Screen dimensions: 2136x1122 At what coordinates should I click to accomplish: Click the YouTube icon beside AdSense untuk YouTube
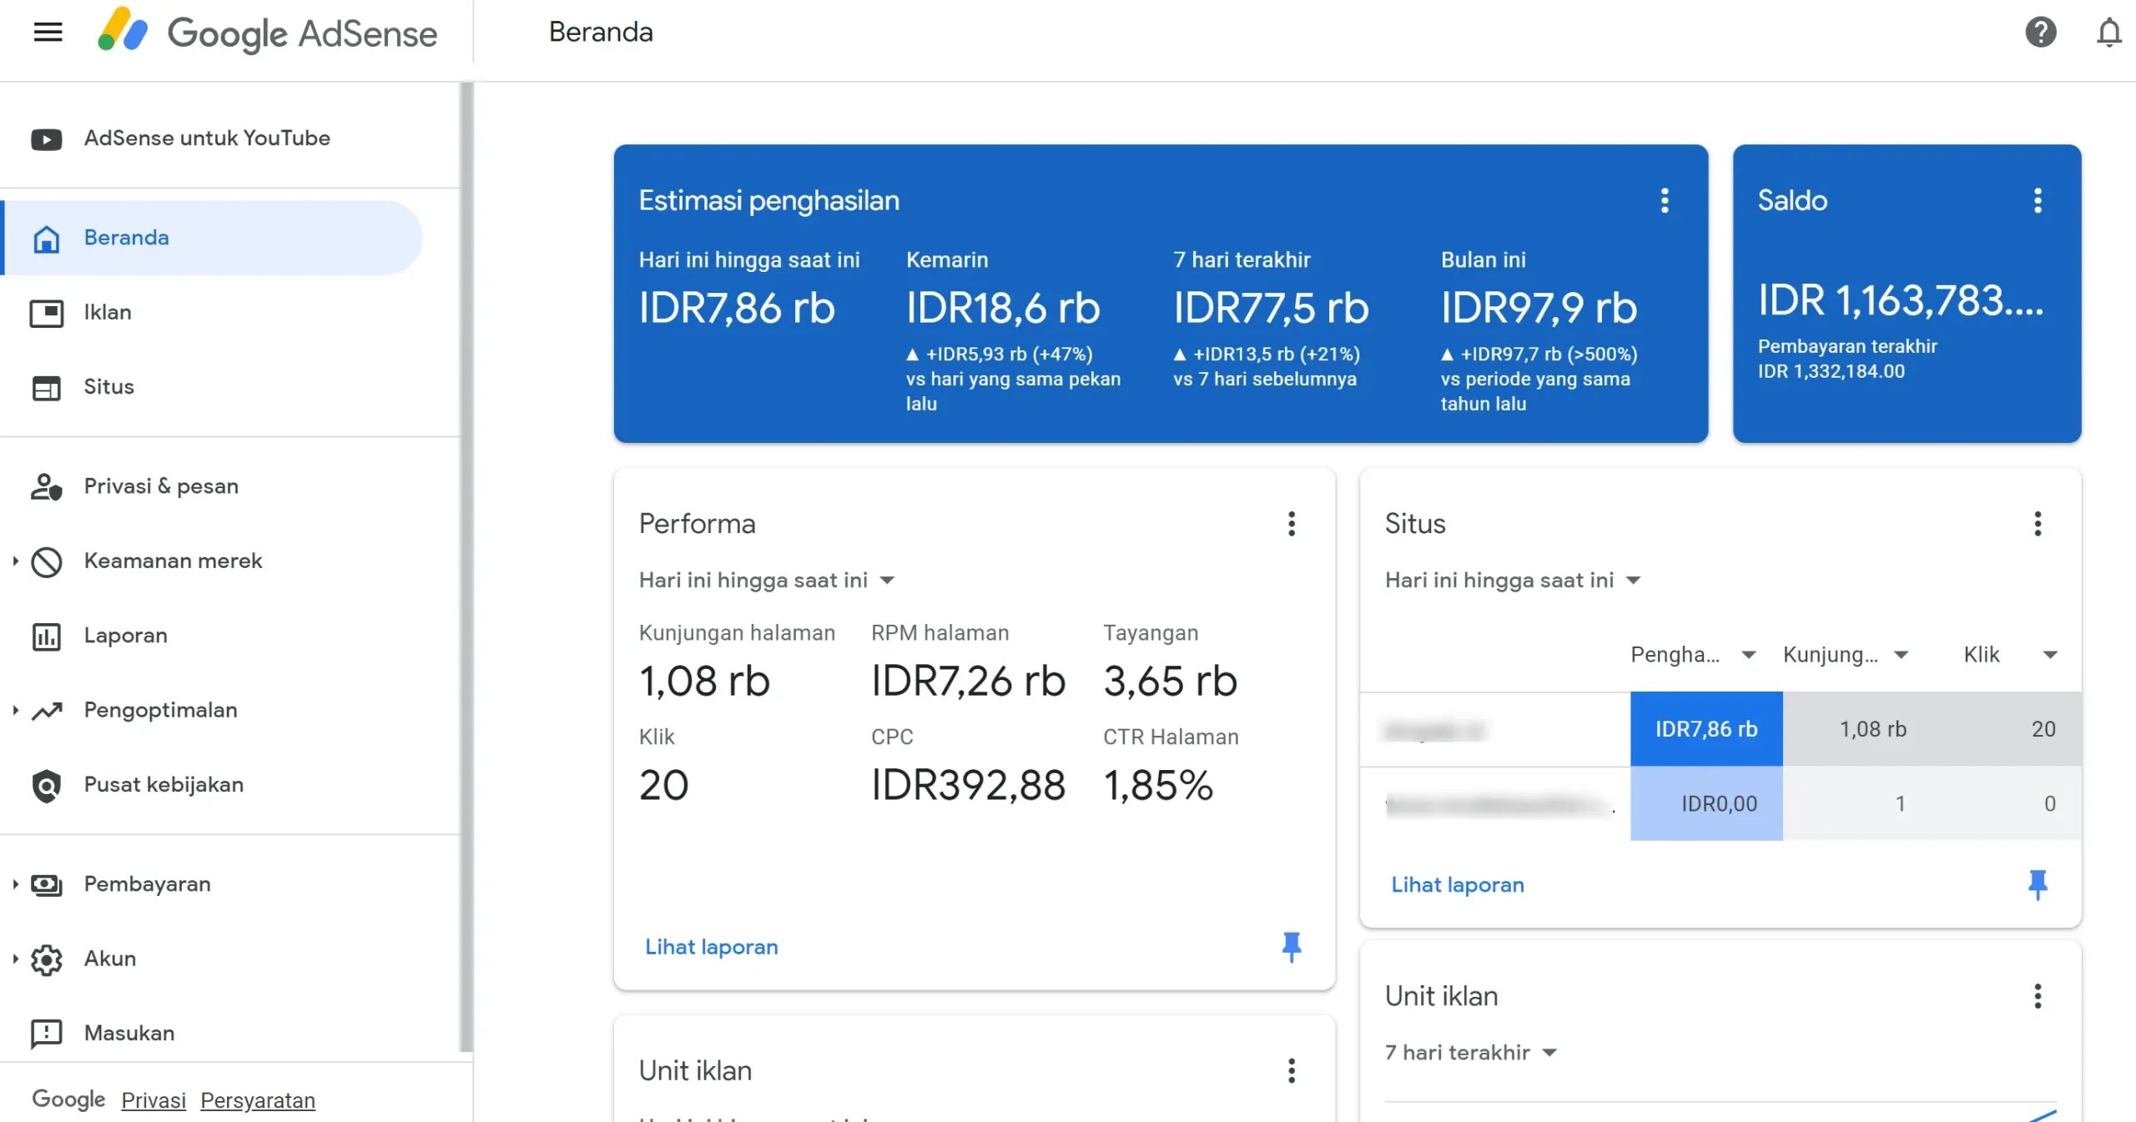47,138
